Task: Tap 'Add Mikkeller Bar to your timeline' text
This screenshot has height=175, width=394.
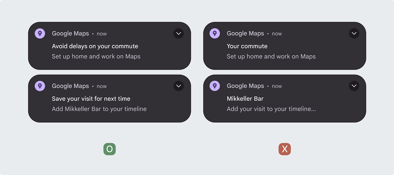Action: 99,109
